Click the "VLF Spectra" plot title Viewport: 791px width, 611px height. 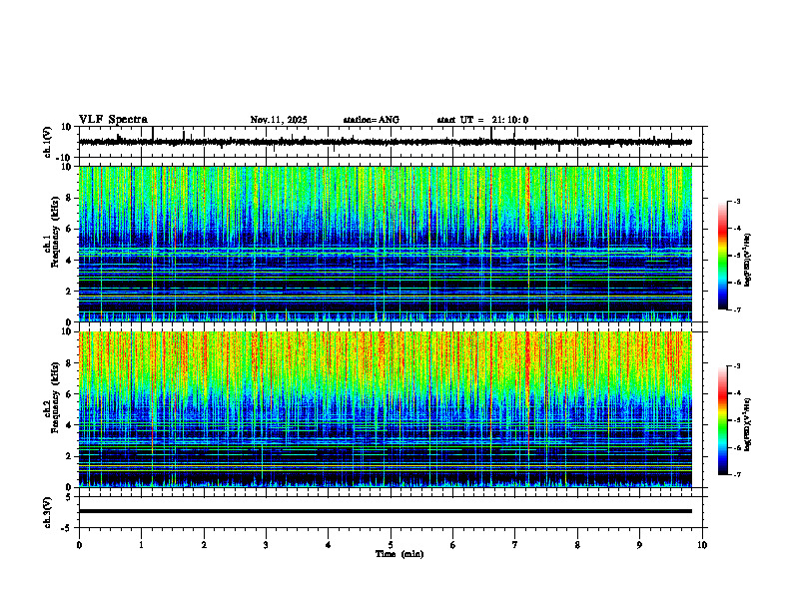(113, 120)
